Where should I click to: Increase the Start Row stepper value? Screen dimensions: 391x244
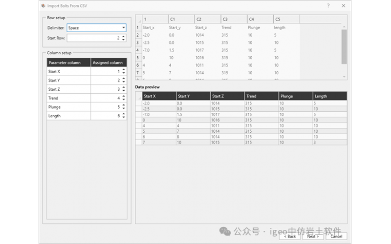click(124, 36)
